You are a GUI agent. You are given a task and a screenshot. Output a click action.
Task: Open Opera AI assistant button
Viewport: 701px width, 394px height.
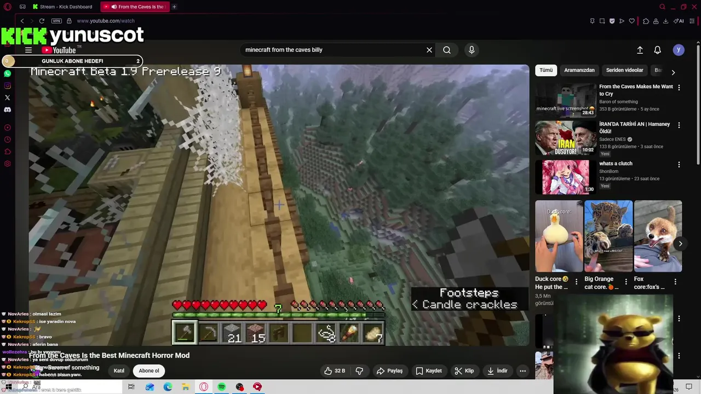click(679, 21)
